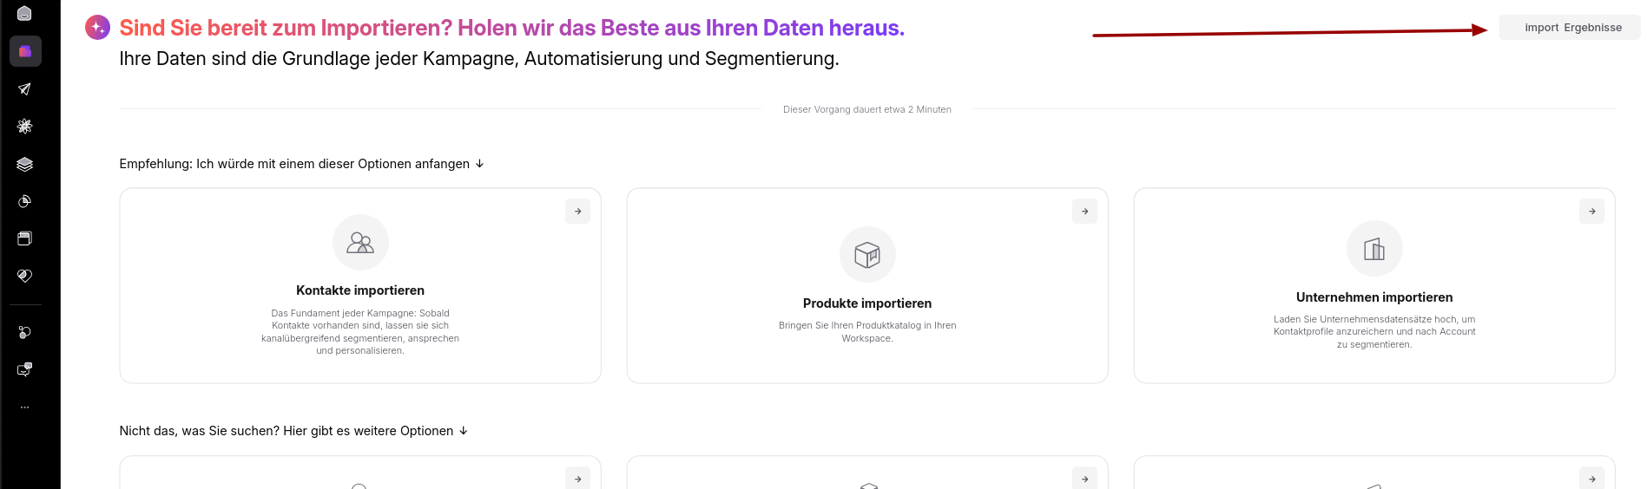Screen dimensions: 1647x489
Task: Select the Produkte importieren box icon
Action: pos(867,255)
